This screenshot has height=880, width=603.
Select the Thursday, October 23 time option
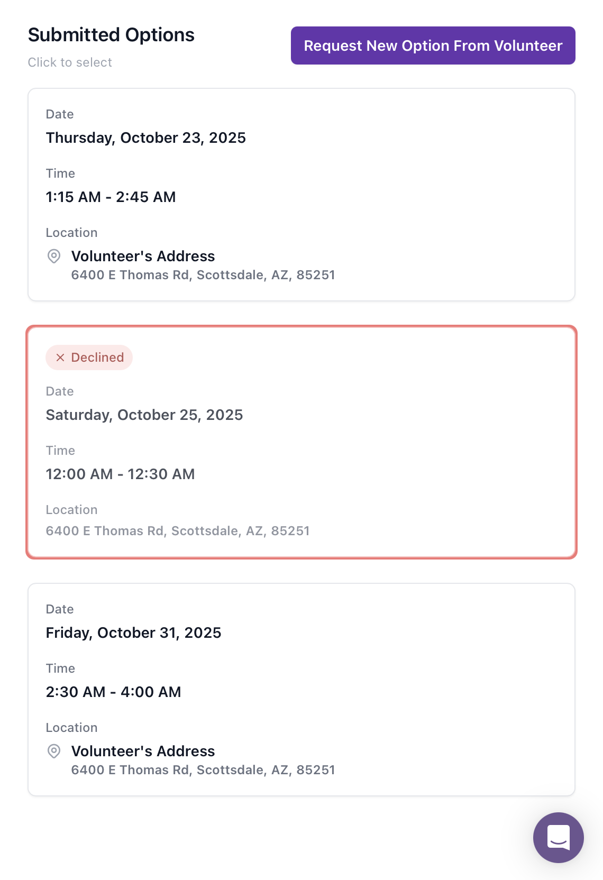click(x=301, y=194)
